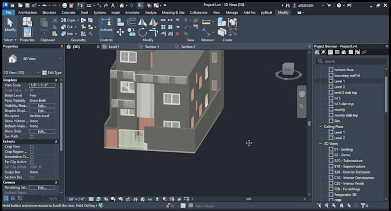The image size is (391, 211).
Task: Collapse the Extents properties section
Action: pyautogui.click(x=56, y=141)
